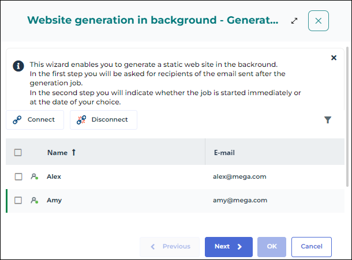The width and height of the screenshot is (352, 260).
Task: Dismiss the info message banner
Action: pos(334,58)
